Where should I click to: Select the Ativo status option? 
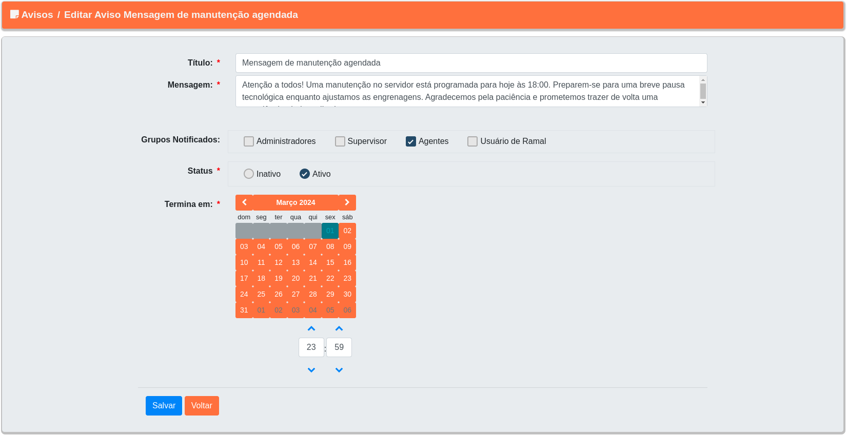tap(305, 174)
